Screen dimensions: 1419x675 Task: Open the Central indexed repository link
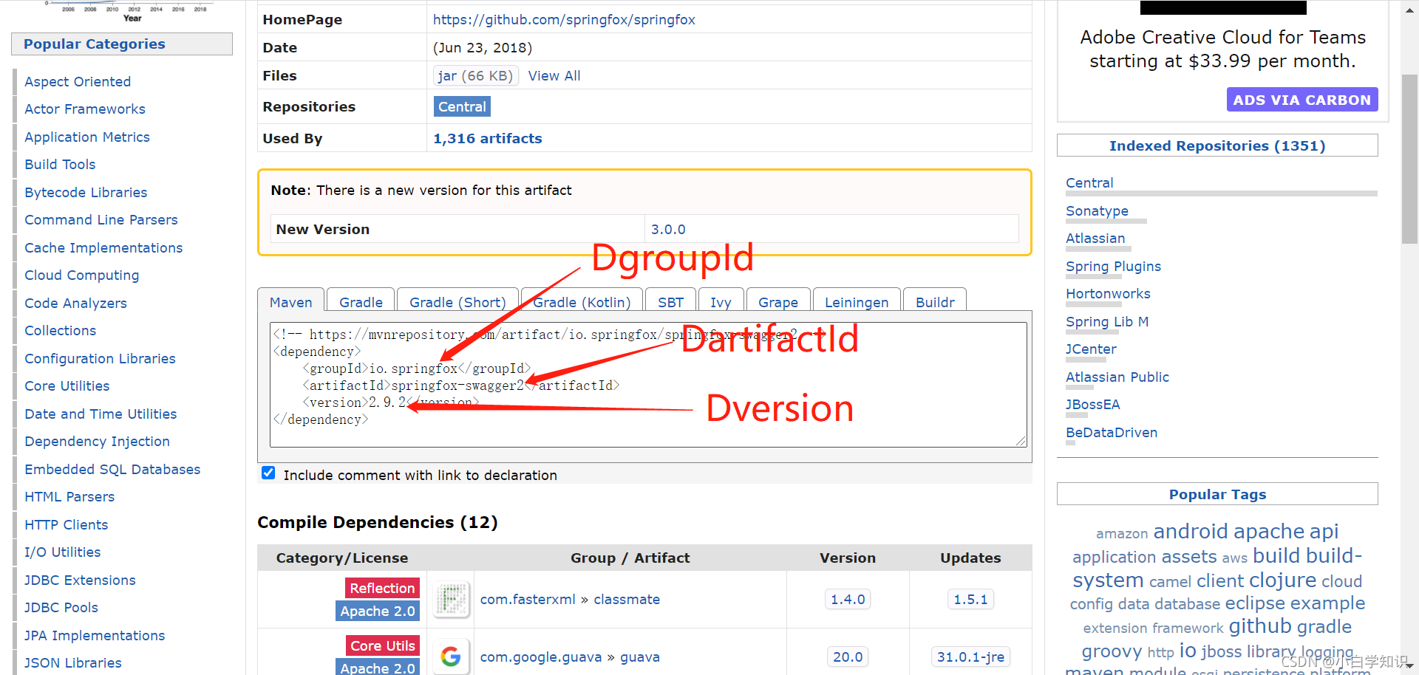[x=1089, y=183]
